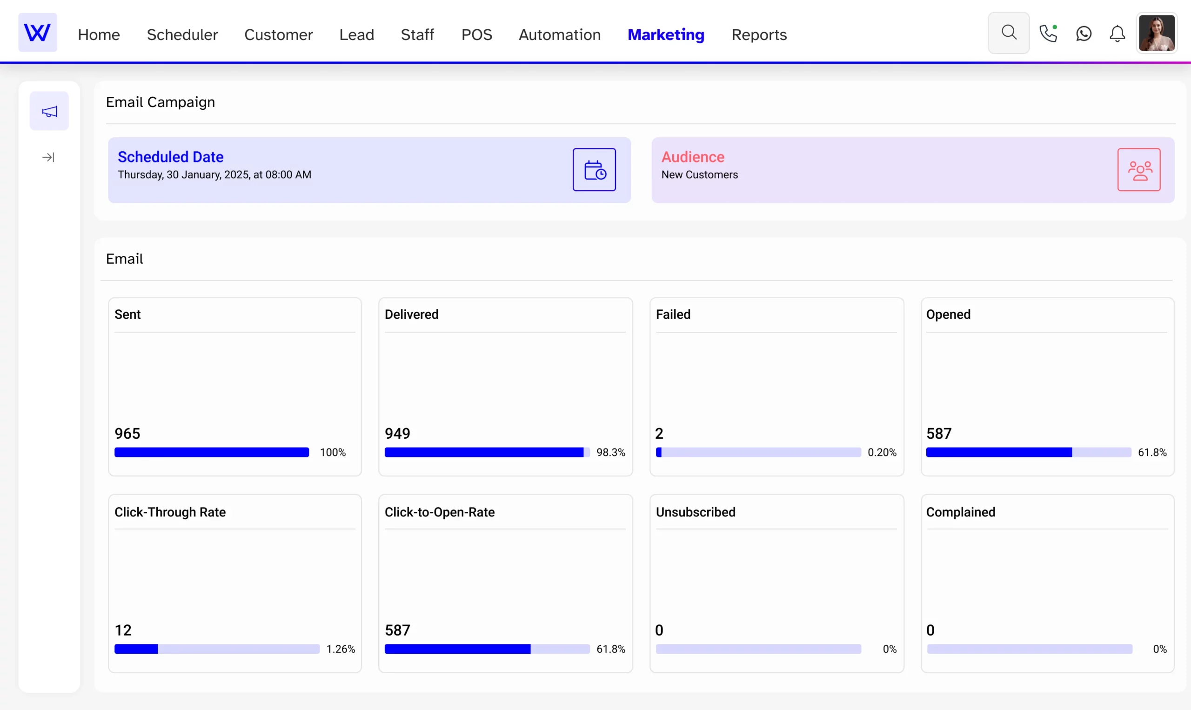
Task: Navigate to the Automation menu
Action: click(x=559, y=34)
